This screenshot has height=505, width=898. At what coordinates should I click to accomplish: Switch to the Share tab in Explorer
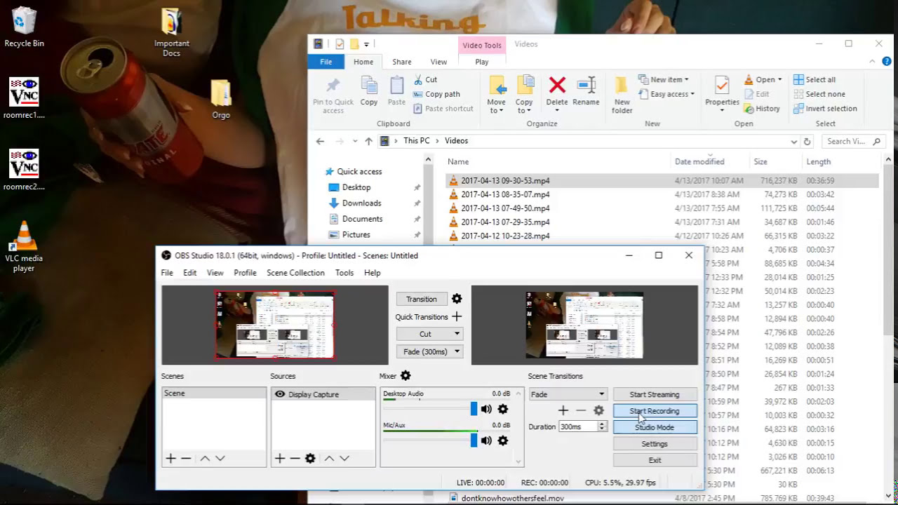(x=402, y=62)
